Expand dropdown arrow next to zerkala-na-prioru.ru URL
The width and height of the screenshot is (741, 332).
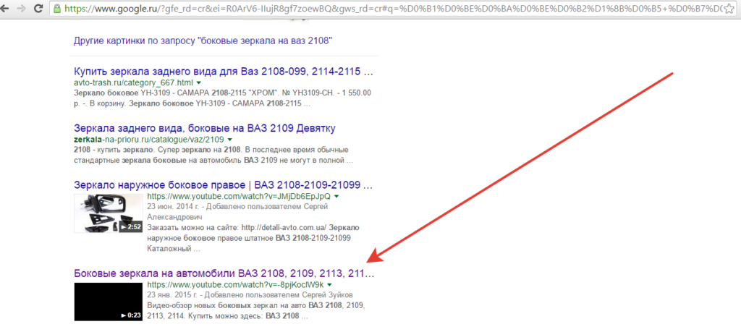[x=230, y=139]
